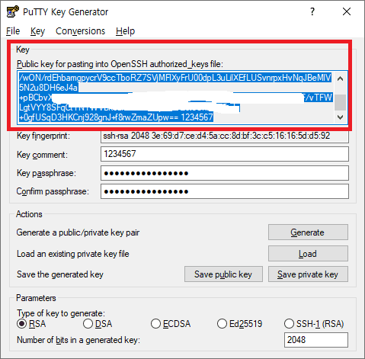The width and height of the screenshot is (365, 359).
Task: Click the Generate button
Action: pos(308,232)
